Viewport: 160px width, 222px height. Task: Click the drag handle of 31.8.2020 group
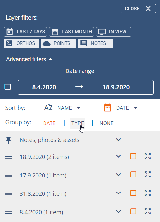pos(9,194)
